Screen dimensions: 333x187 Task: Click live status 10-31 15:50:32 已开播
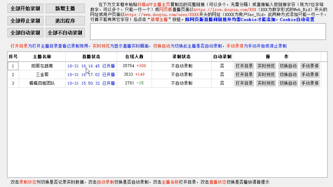(91, 83)
